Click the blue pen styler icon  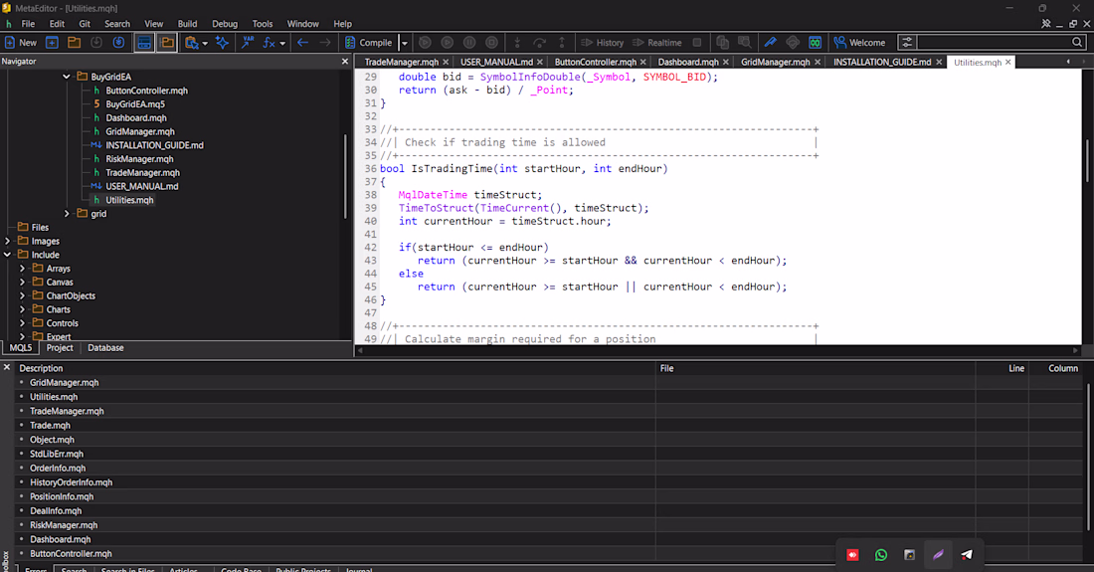pos(770,43)
